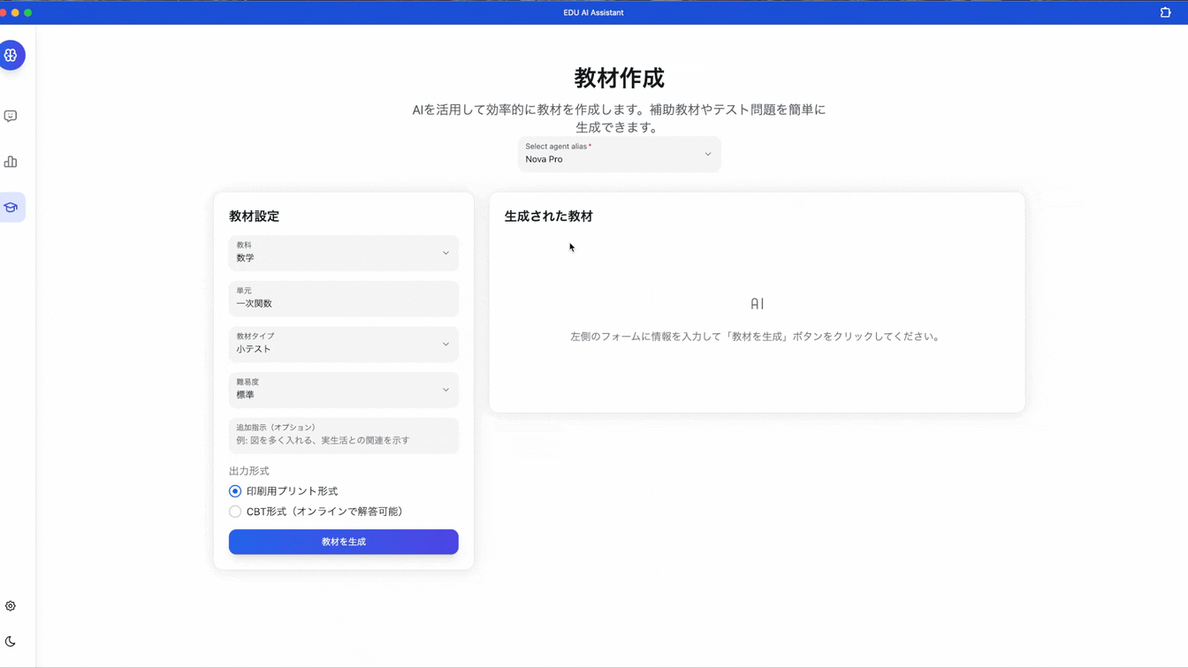Click the 出力形式 label
This screenshot has width=1188, height=668.
coord(249,471)
